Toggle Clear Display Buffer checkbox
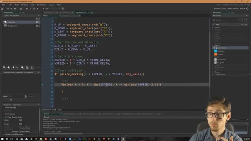 pos(5,117)
